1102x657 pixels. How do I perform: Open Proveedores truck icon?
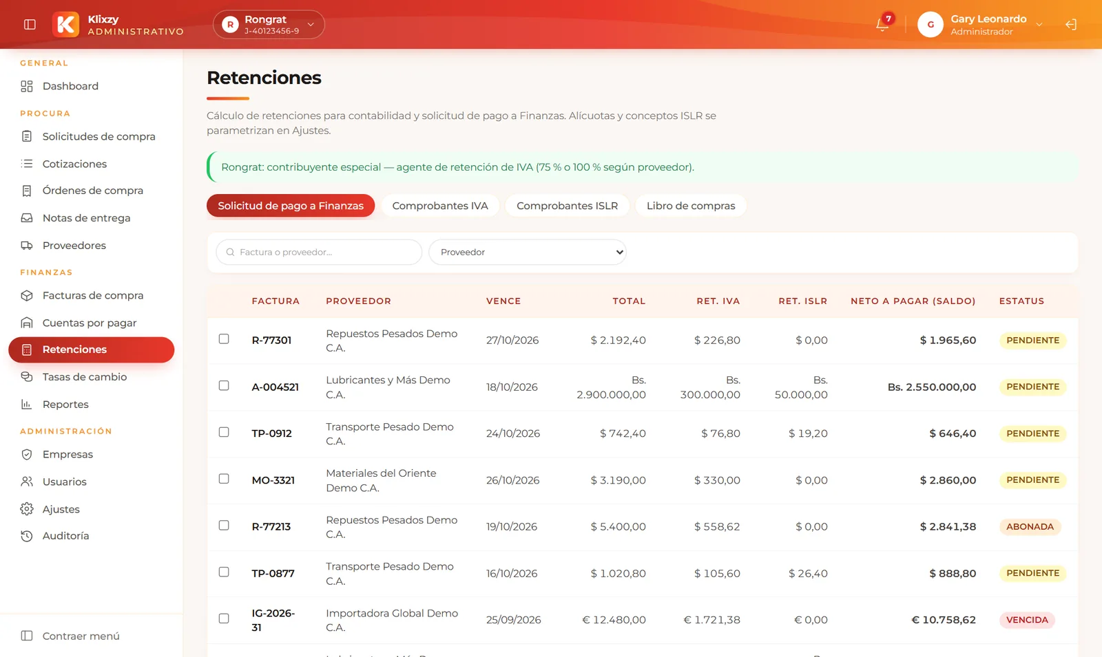(x=27, y=246)
